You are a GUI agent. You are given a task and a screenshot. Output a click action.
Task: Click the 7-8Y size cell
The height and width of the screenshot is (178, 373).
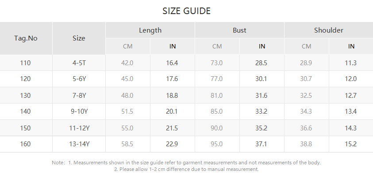pos(79,96)
